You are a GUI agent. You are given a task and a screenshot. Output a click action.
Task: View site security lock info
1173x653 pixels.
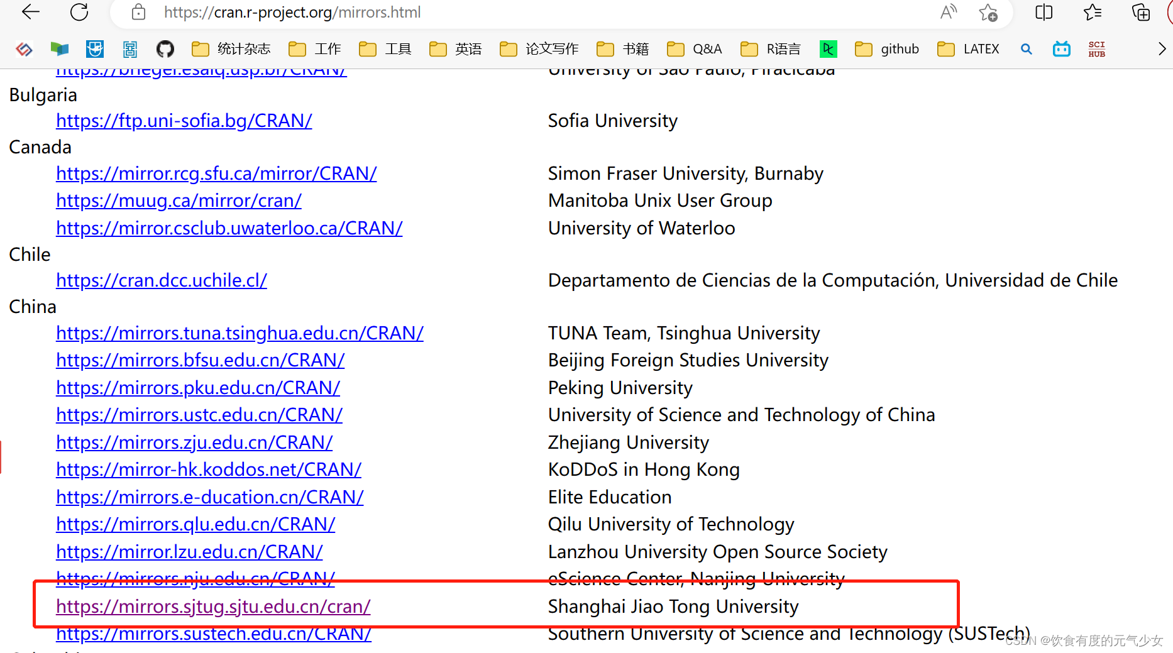[x=139, y=12]
